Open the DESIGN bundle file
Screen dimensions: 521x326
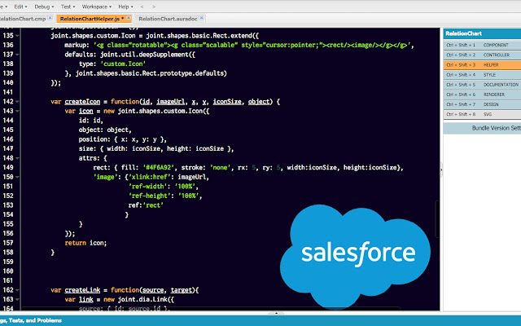[482, 104]
